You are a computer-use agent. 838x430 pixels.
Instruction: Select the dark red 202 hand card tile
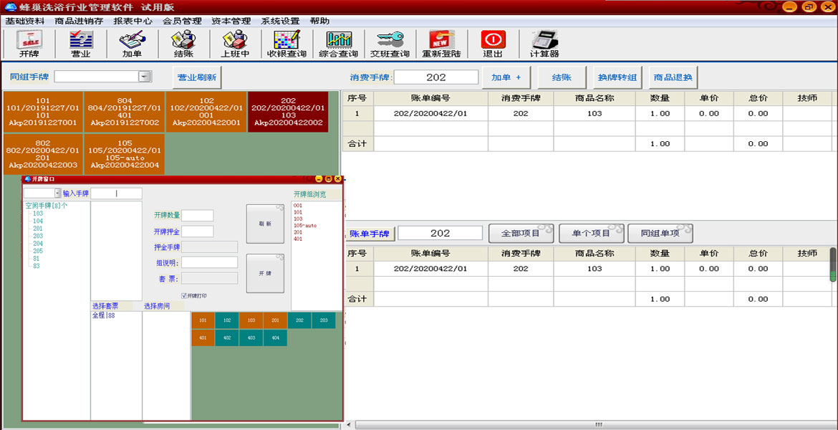click(288, 111)
